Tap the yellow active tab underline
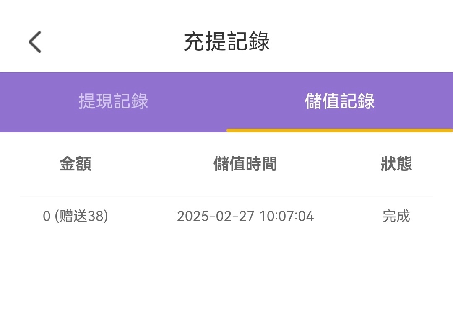453x325 pixels. click(x=339, y=130)
